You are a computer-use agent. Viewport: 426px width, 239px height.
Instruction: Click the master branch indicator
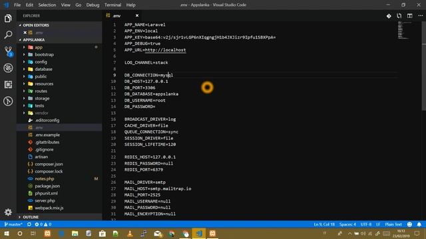(13, 224)
